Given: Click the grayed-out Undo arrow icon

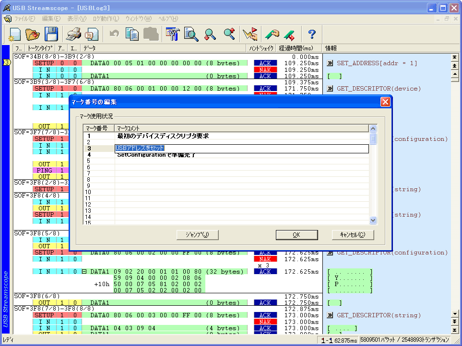Looking at the screenshot, I should point(114,34).
